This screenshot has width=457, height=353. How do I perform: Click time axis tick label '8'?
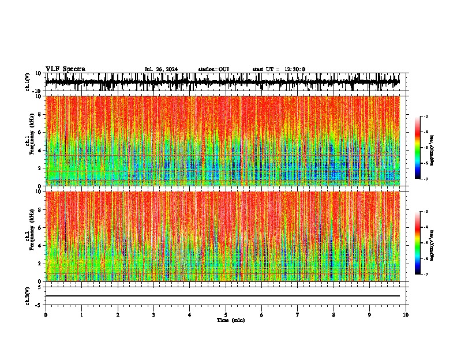coord(334,315)
